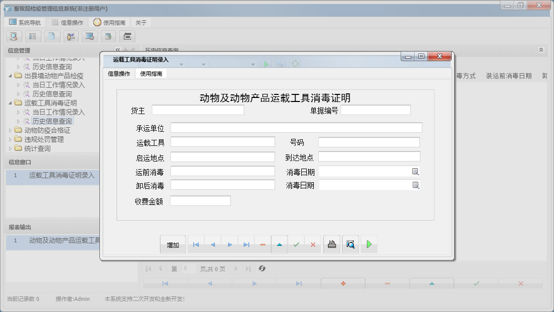
Task: Expand the 动物防疫合格证 folder
Action: click(x=10, y=130)
